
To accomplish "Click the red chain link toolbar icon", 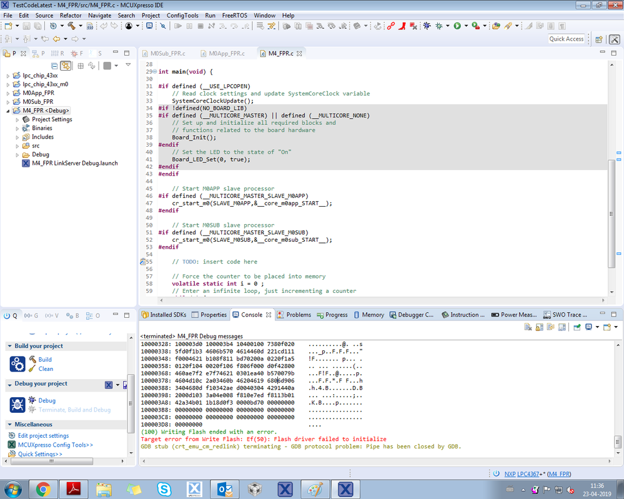I will [391, 26].
